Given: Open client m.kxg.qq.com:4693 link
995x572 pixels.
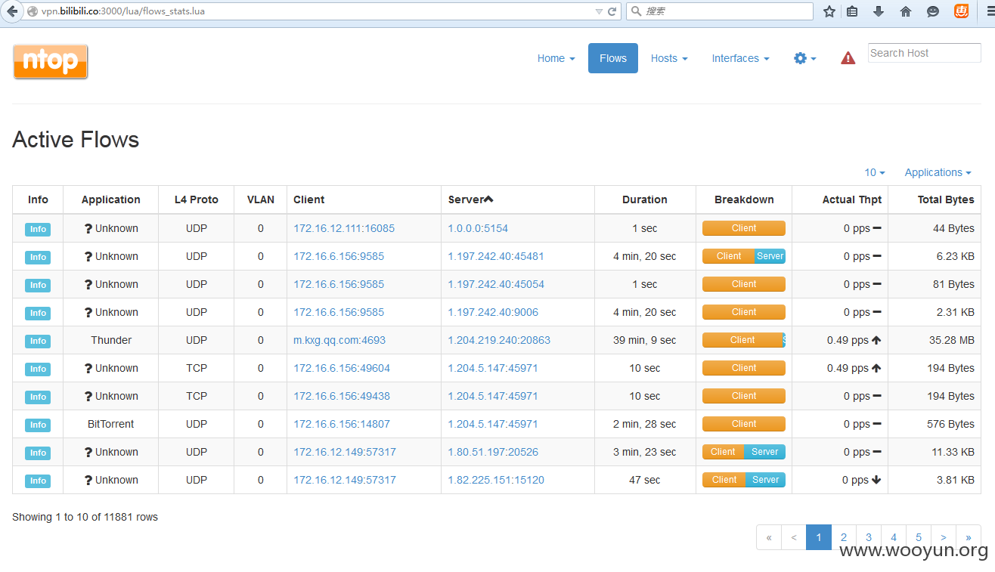Looking at the screenshot, I should pyautogui.click(x=339, y=340).
